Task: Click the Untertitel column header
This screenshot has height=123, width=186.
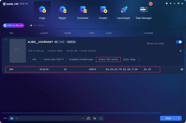Action: pos(148,33)
